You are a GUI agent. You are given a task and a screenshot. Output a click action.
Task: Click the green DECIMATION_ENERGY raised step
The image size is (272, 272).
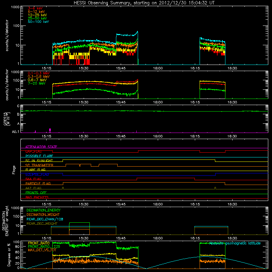tap(80, 223)
